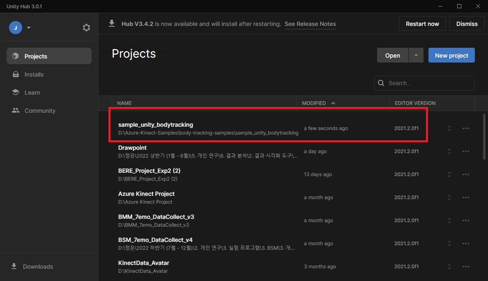Change editor version for BMM_7emo_DataCollect_v3
The width and height of the screenshot is (488, 281).
(x=449, y=221)
